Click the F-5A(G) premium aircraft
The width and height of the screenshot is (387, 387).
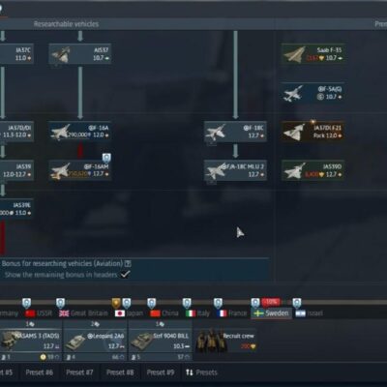click(313, 93)
